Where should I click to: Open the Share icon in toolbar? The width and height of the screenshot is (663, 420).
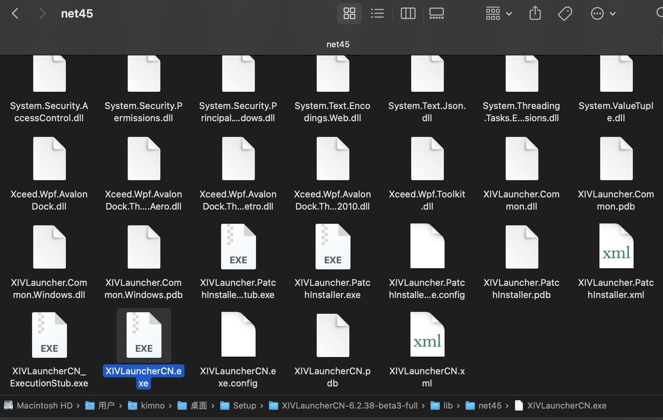tap(535, 13)
